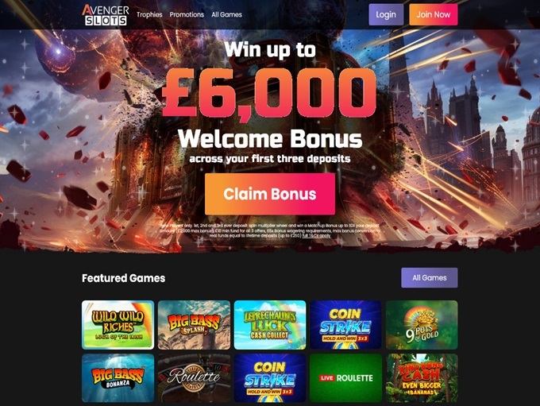Click the Login button
The image size is (540, 406).
coord(386,14)
